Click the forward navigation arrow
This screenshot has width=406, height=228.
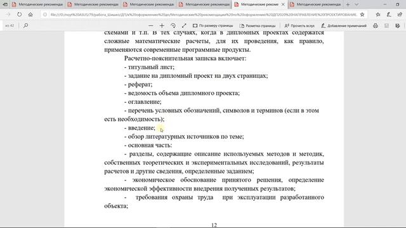tap(8, 15)
